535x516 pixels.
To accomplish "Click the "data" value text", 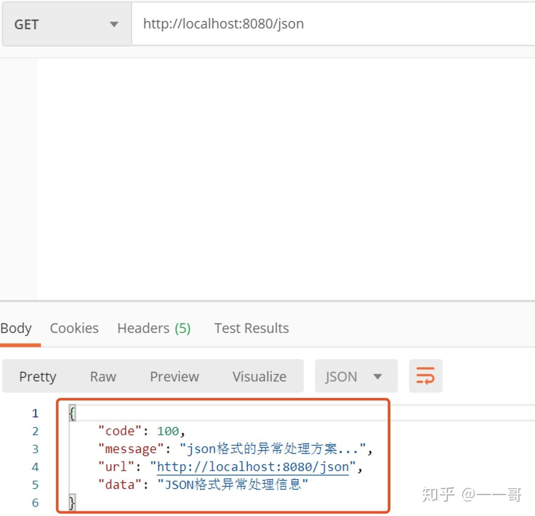I will [233, 484].
